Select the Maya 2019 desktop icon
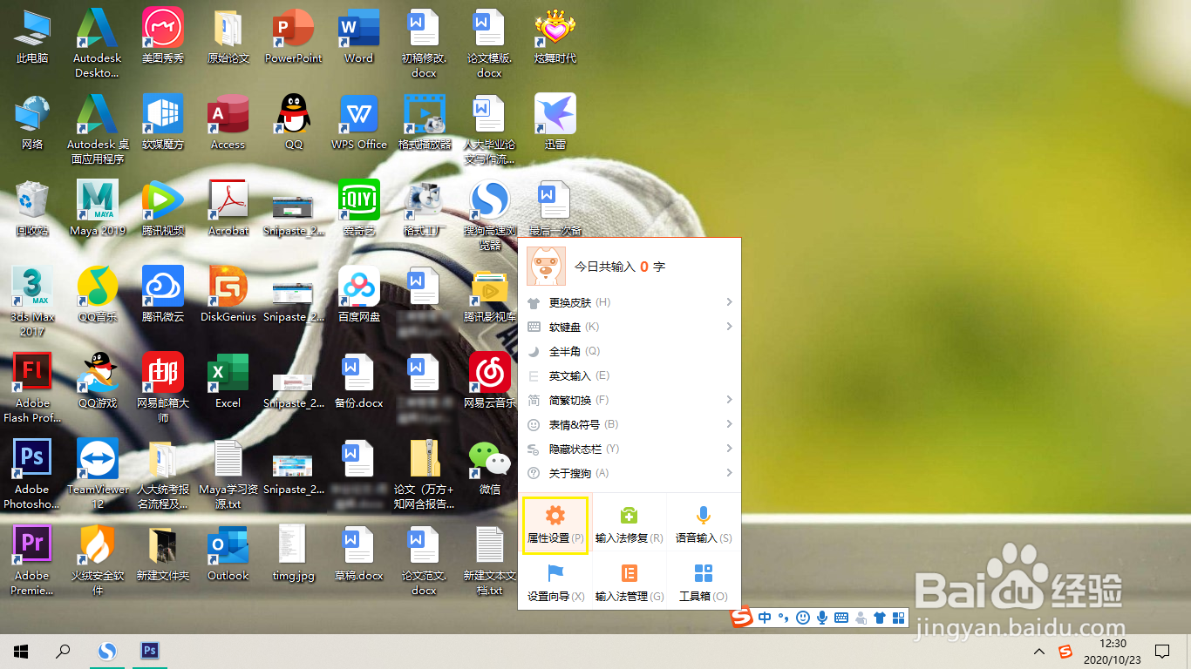This screenshot has height=669, width=1191. tap(98, 209)
